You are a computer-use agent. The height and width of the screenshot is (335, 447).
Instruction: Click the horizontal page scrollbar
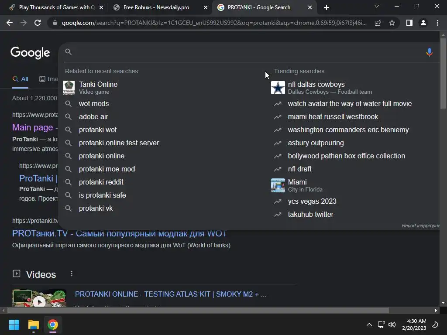198,310
